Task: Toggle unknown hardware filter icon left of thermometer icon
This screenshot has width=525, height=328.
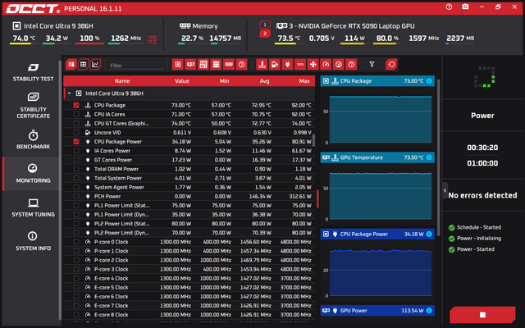Action: click(241, 64)
